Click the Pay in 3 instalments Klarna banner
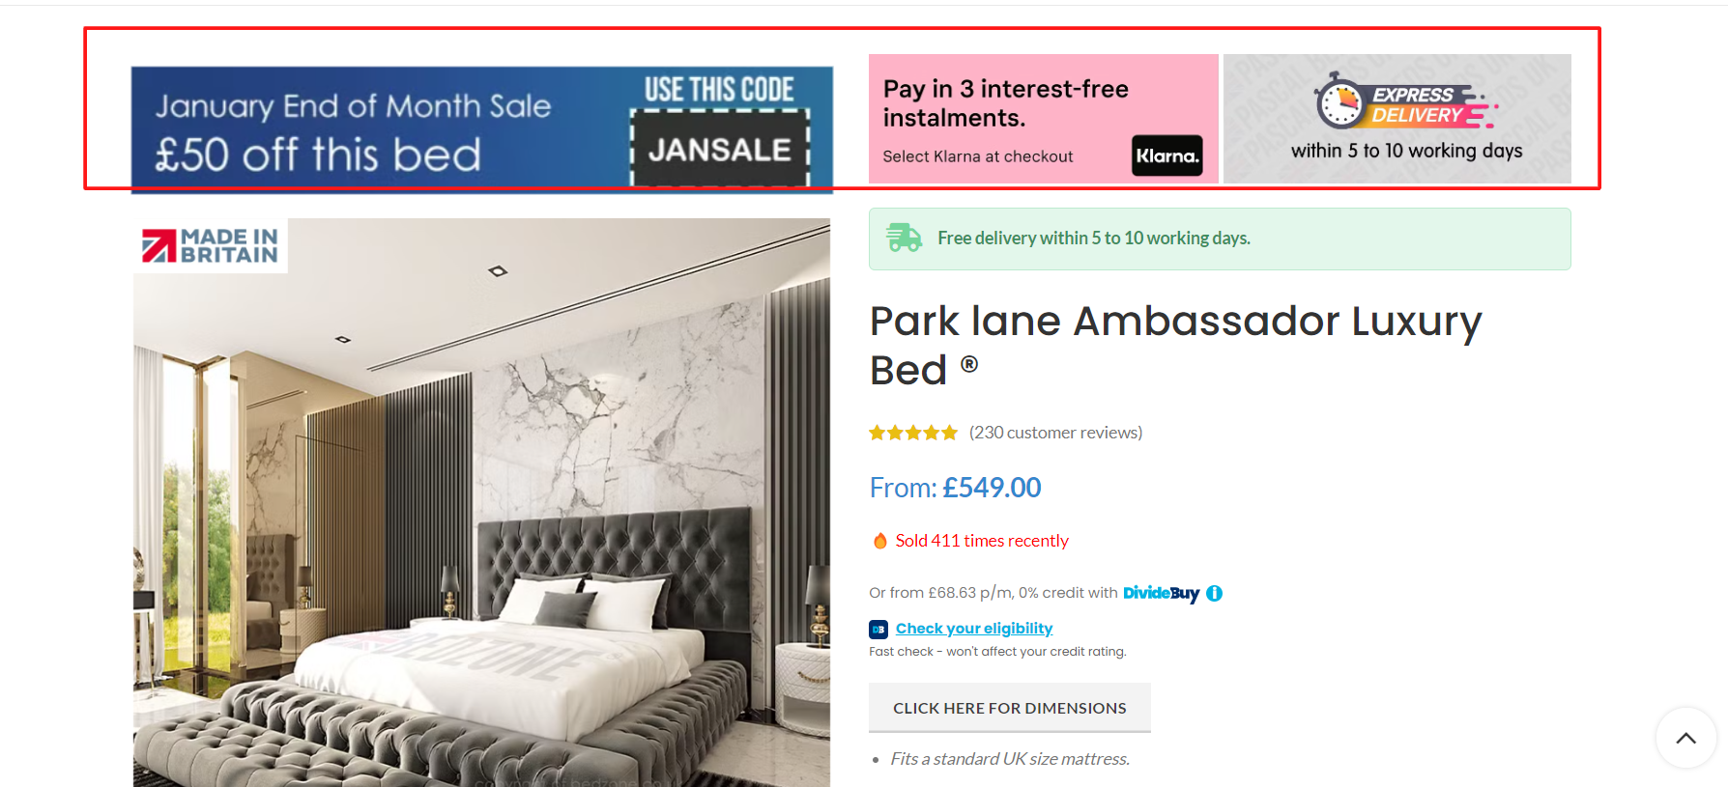The width and height of the screenshot is (1728, 787). point(1044,119)
